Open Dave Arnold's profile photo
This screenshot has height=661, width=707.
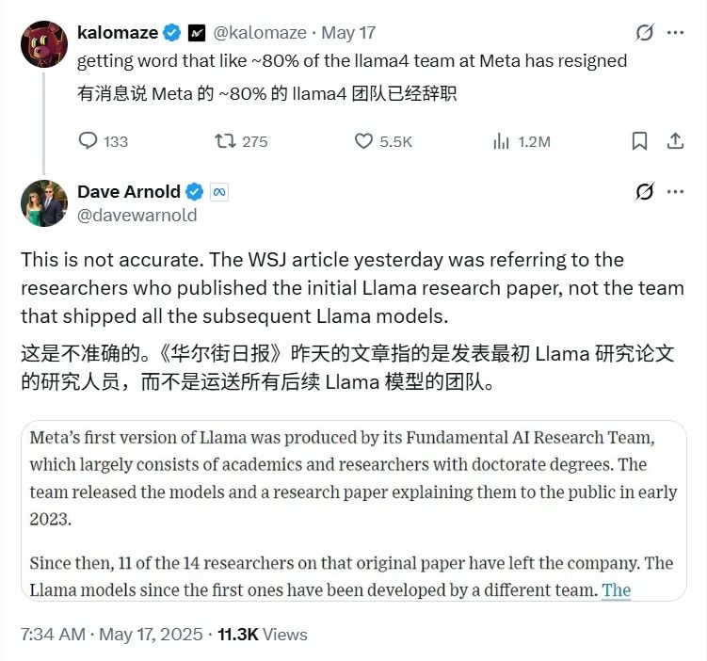pyautogui.click(x=44, y=203)
